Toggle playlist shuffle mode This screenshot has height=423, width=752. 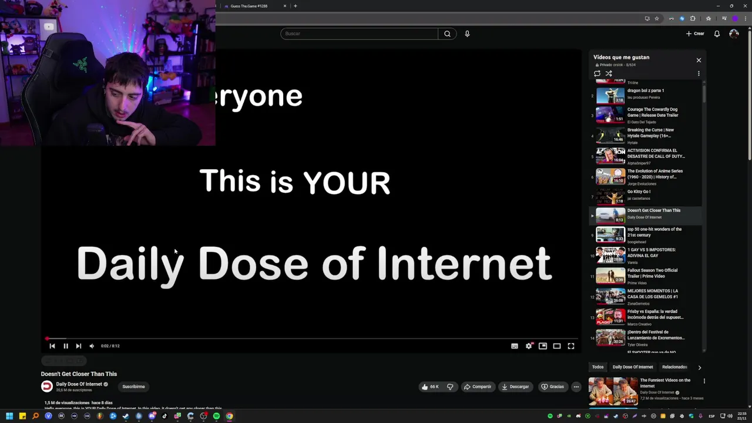[609, 73]
